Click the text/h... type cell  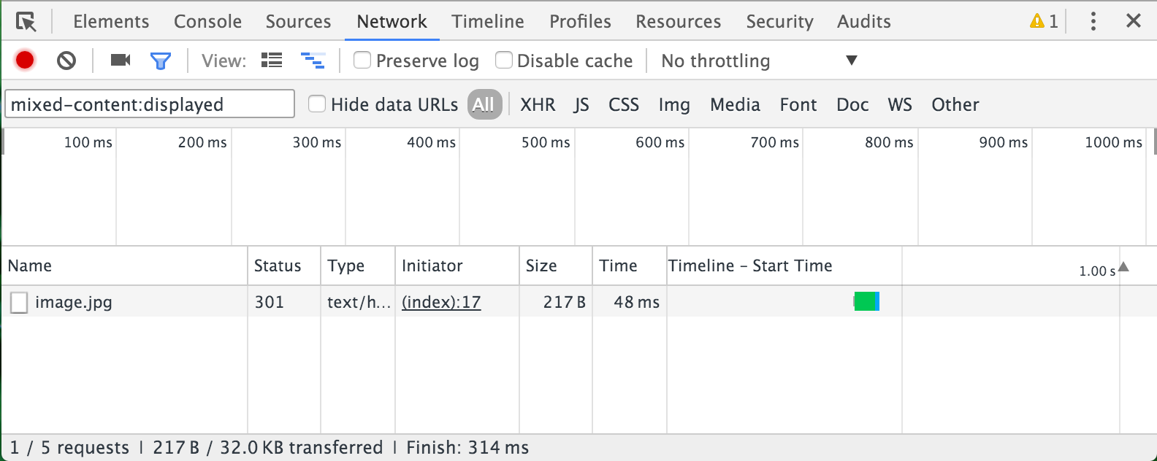click(359, 302)
